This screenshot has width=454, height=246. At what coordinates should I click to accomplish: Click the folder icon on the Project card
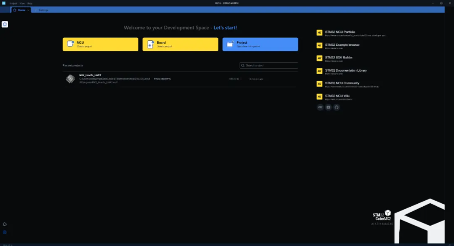(230, 44)
